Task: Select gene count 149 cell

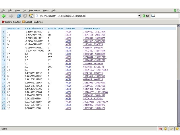Action: 50,54
